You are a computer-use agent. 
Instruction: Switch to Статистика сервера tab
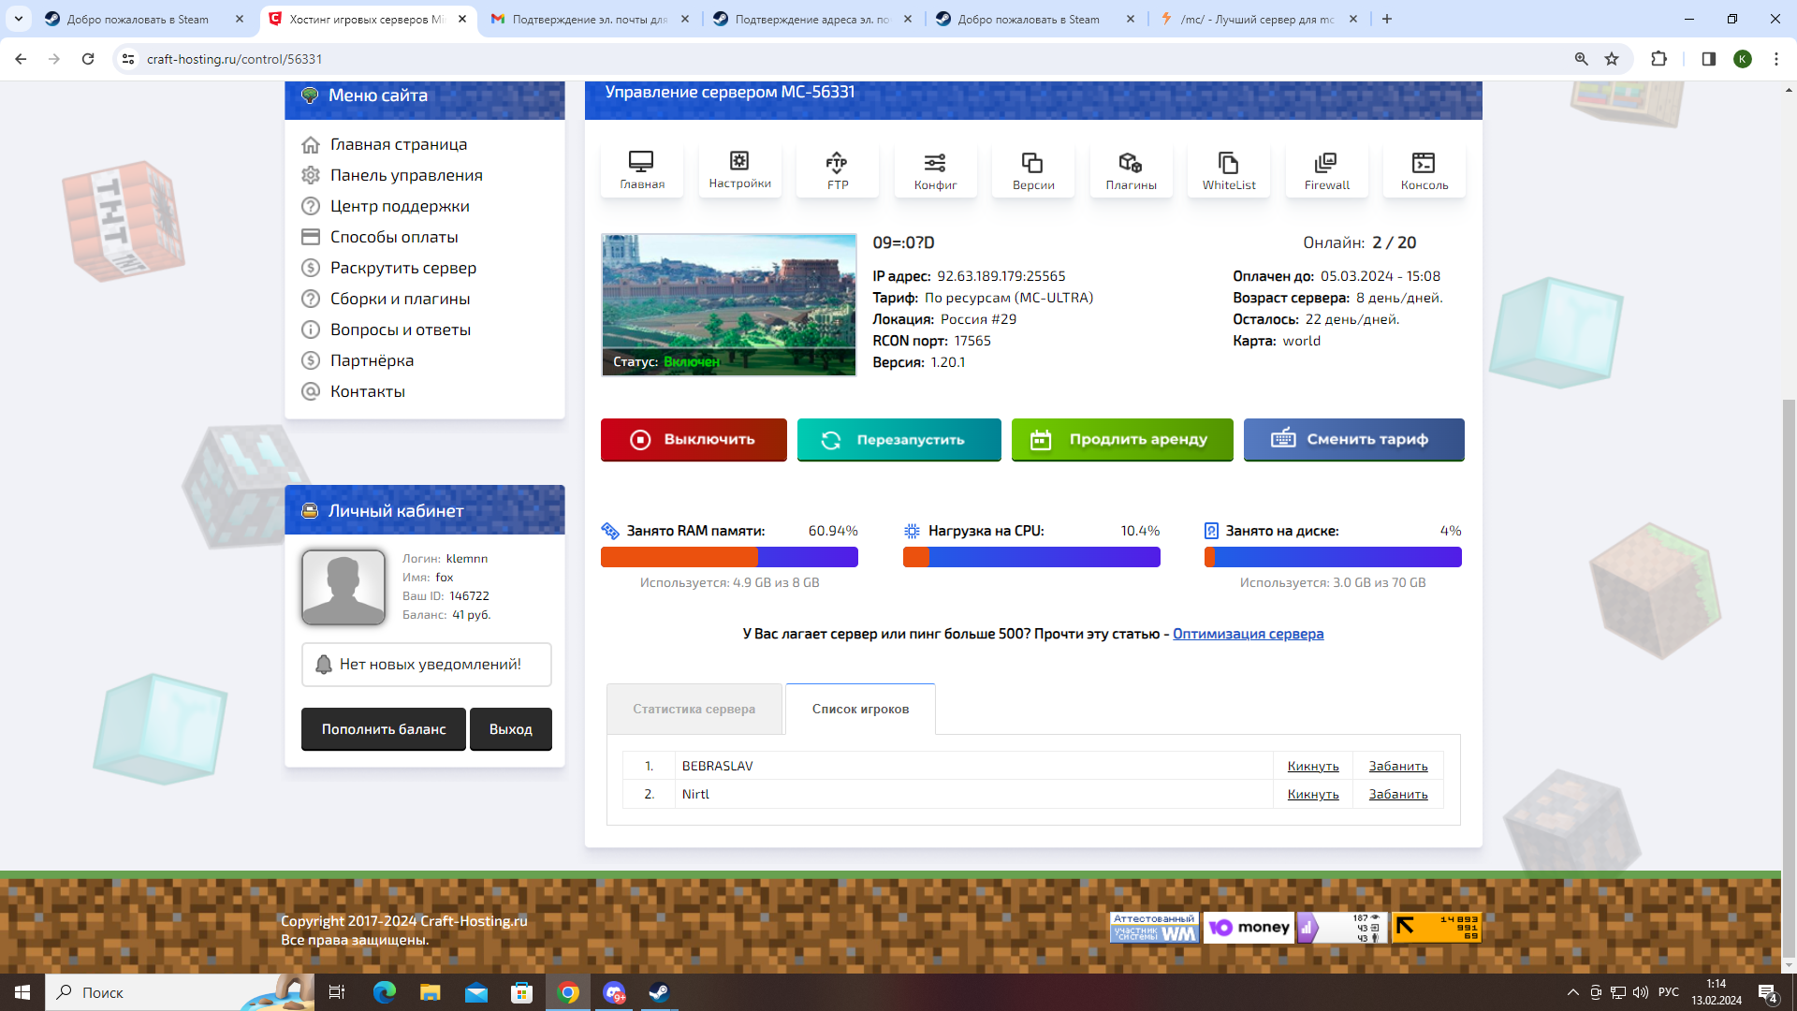pyautogui.click(x=694, y=709)
